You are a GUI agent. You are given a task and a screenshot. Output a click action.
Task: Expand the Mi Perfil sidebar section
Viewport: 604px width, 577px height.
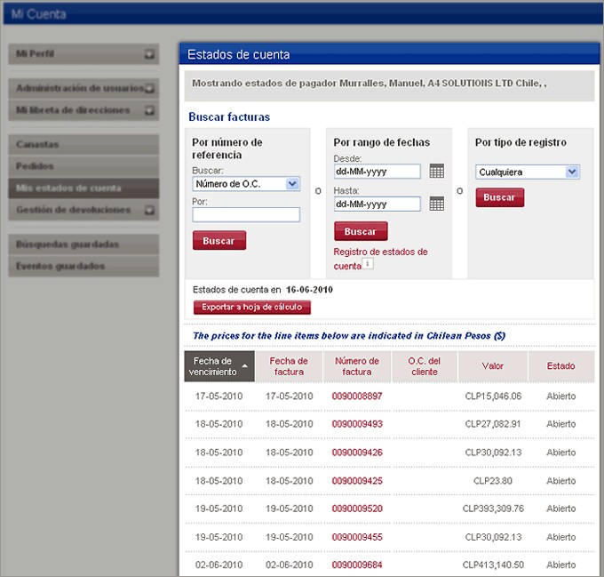[150, 54]
